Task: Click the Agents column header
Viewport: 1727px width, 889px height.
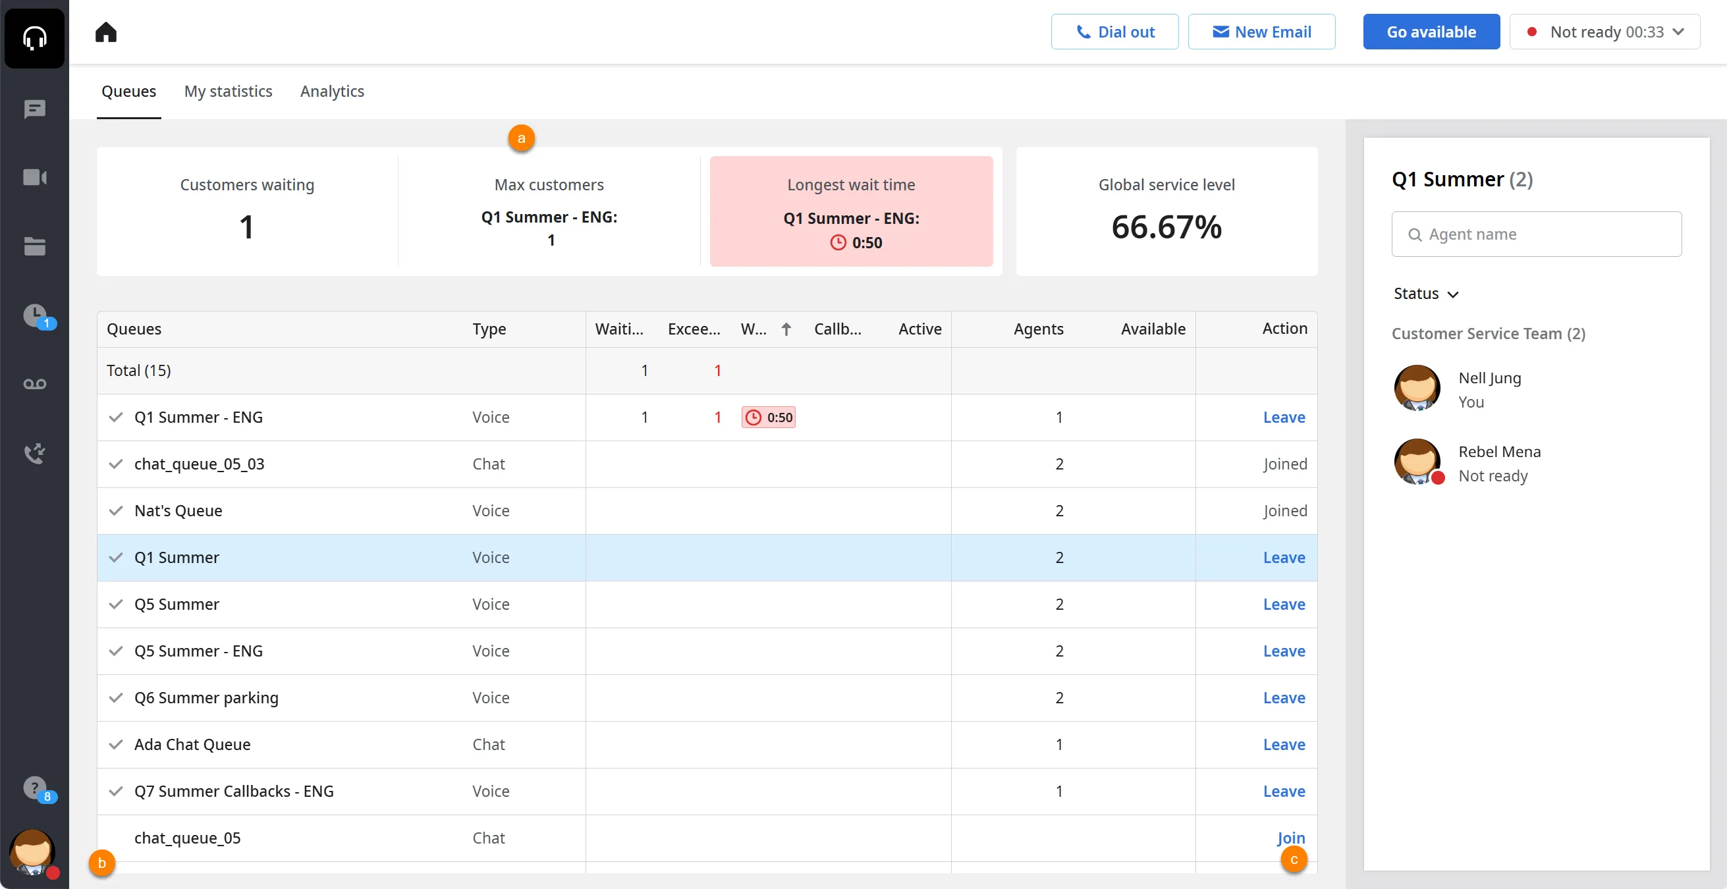Action: tap(1038, 329)
